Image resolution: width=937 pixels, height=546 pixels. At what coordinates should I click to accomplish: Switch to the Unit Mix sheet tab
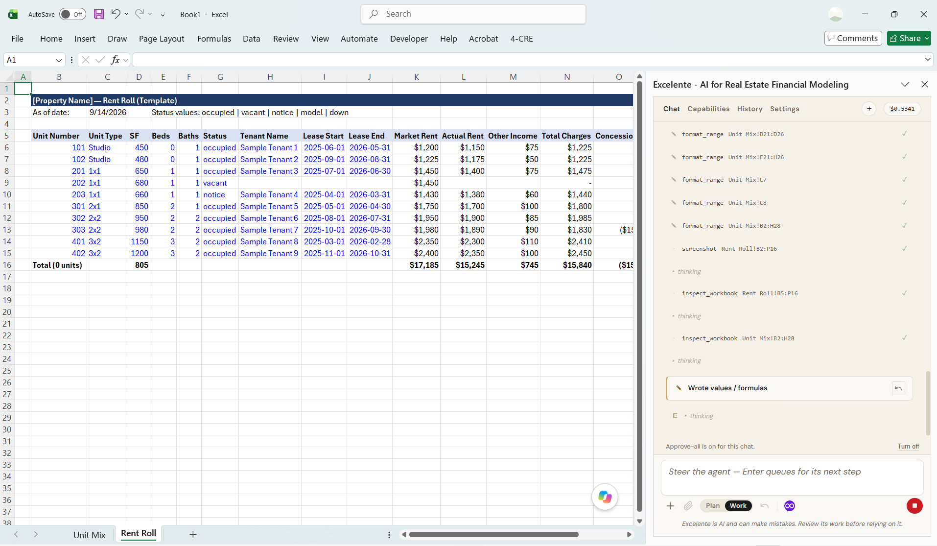point(89,535)
